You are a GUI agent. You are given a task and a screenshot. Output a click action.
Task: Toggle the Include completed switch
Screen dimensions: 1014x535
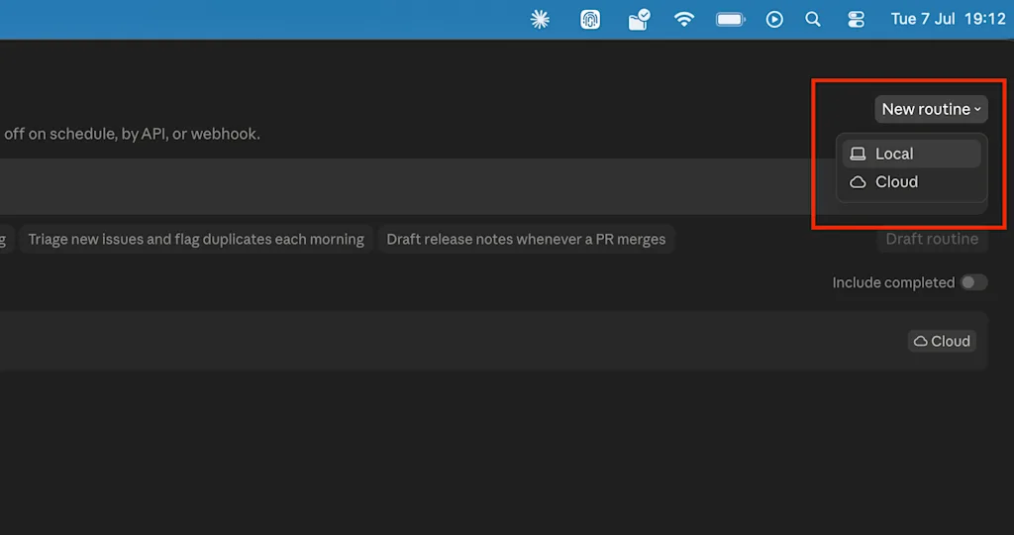973,282
